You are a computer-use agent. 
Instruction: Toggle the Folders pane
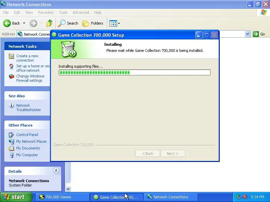click(93, 23)
